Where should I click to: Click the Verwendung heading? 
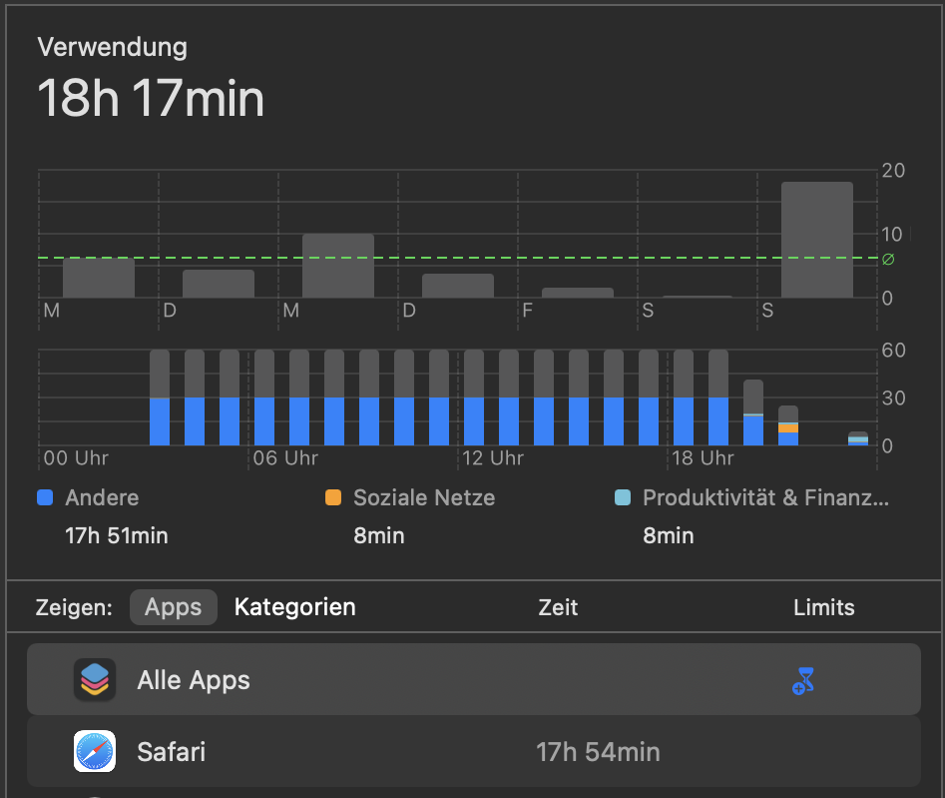point(112,47)
